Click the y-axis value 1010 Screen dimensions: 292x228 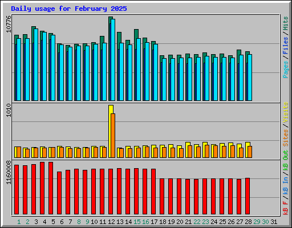[x=9, y=110]
